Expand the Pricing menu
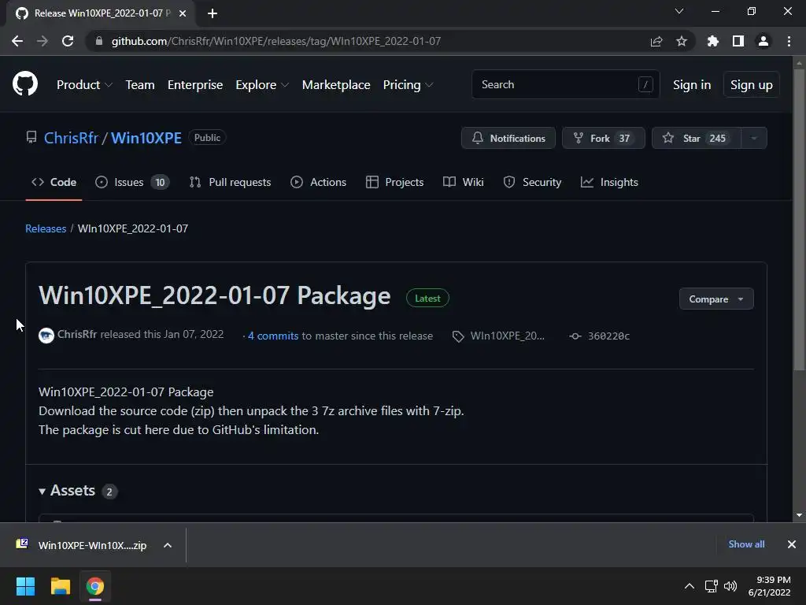This screenshot has width=806, height=605. click(409, 85)
